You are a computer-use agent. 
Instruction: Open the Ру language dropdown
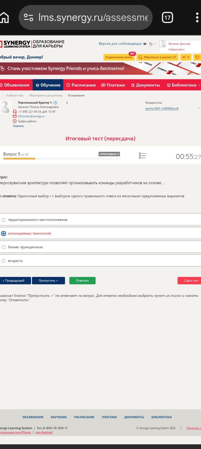(153, 44)
